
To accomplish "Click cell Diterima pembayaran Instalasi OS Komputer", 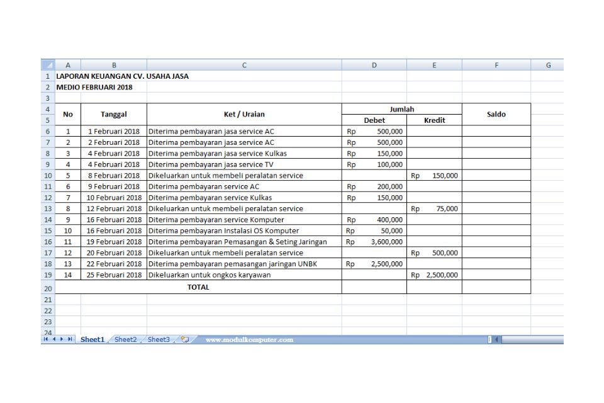I will point(244,230).
